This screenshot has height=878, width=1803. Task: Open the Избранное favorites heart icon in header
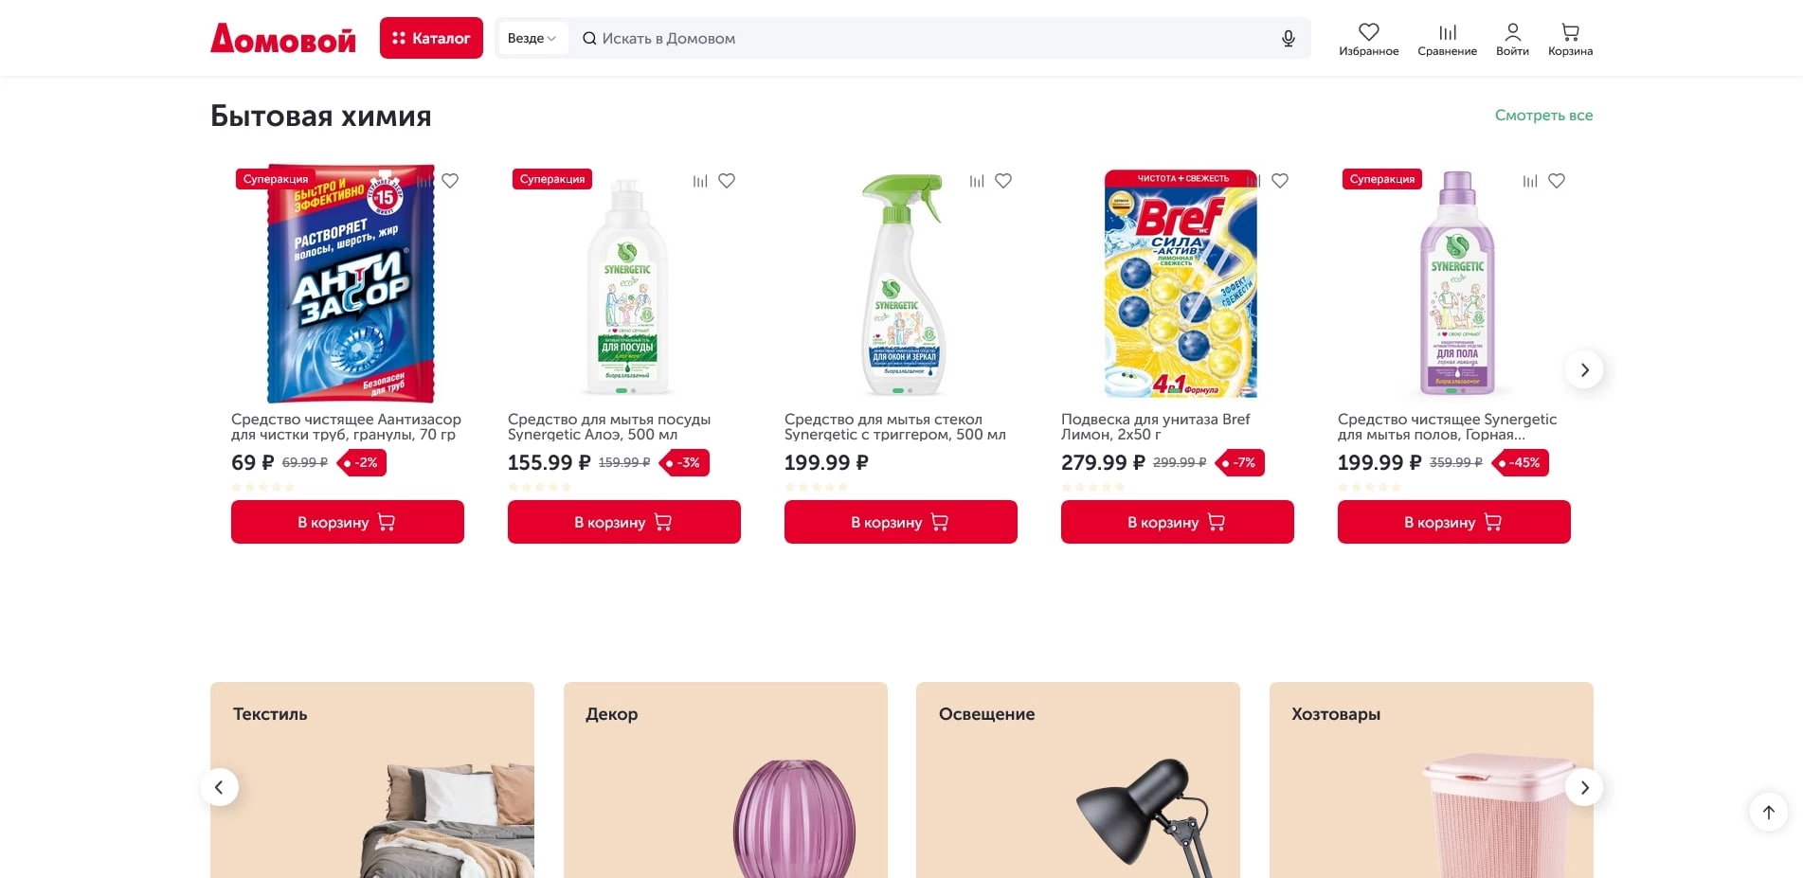coord(1368,32)
